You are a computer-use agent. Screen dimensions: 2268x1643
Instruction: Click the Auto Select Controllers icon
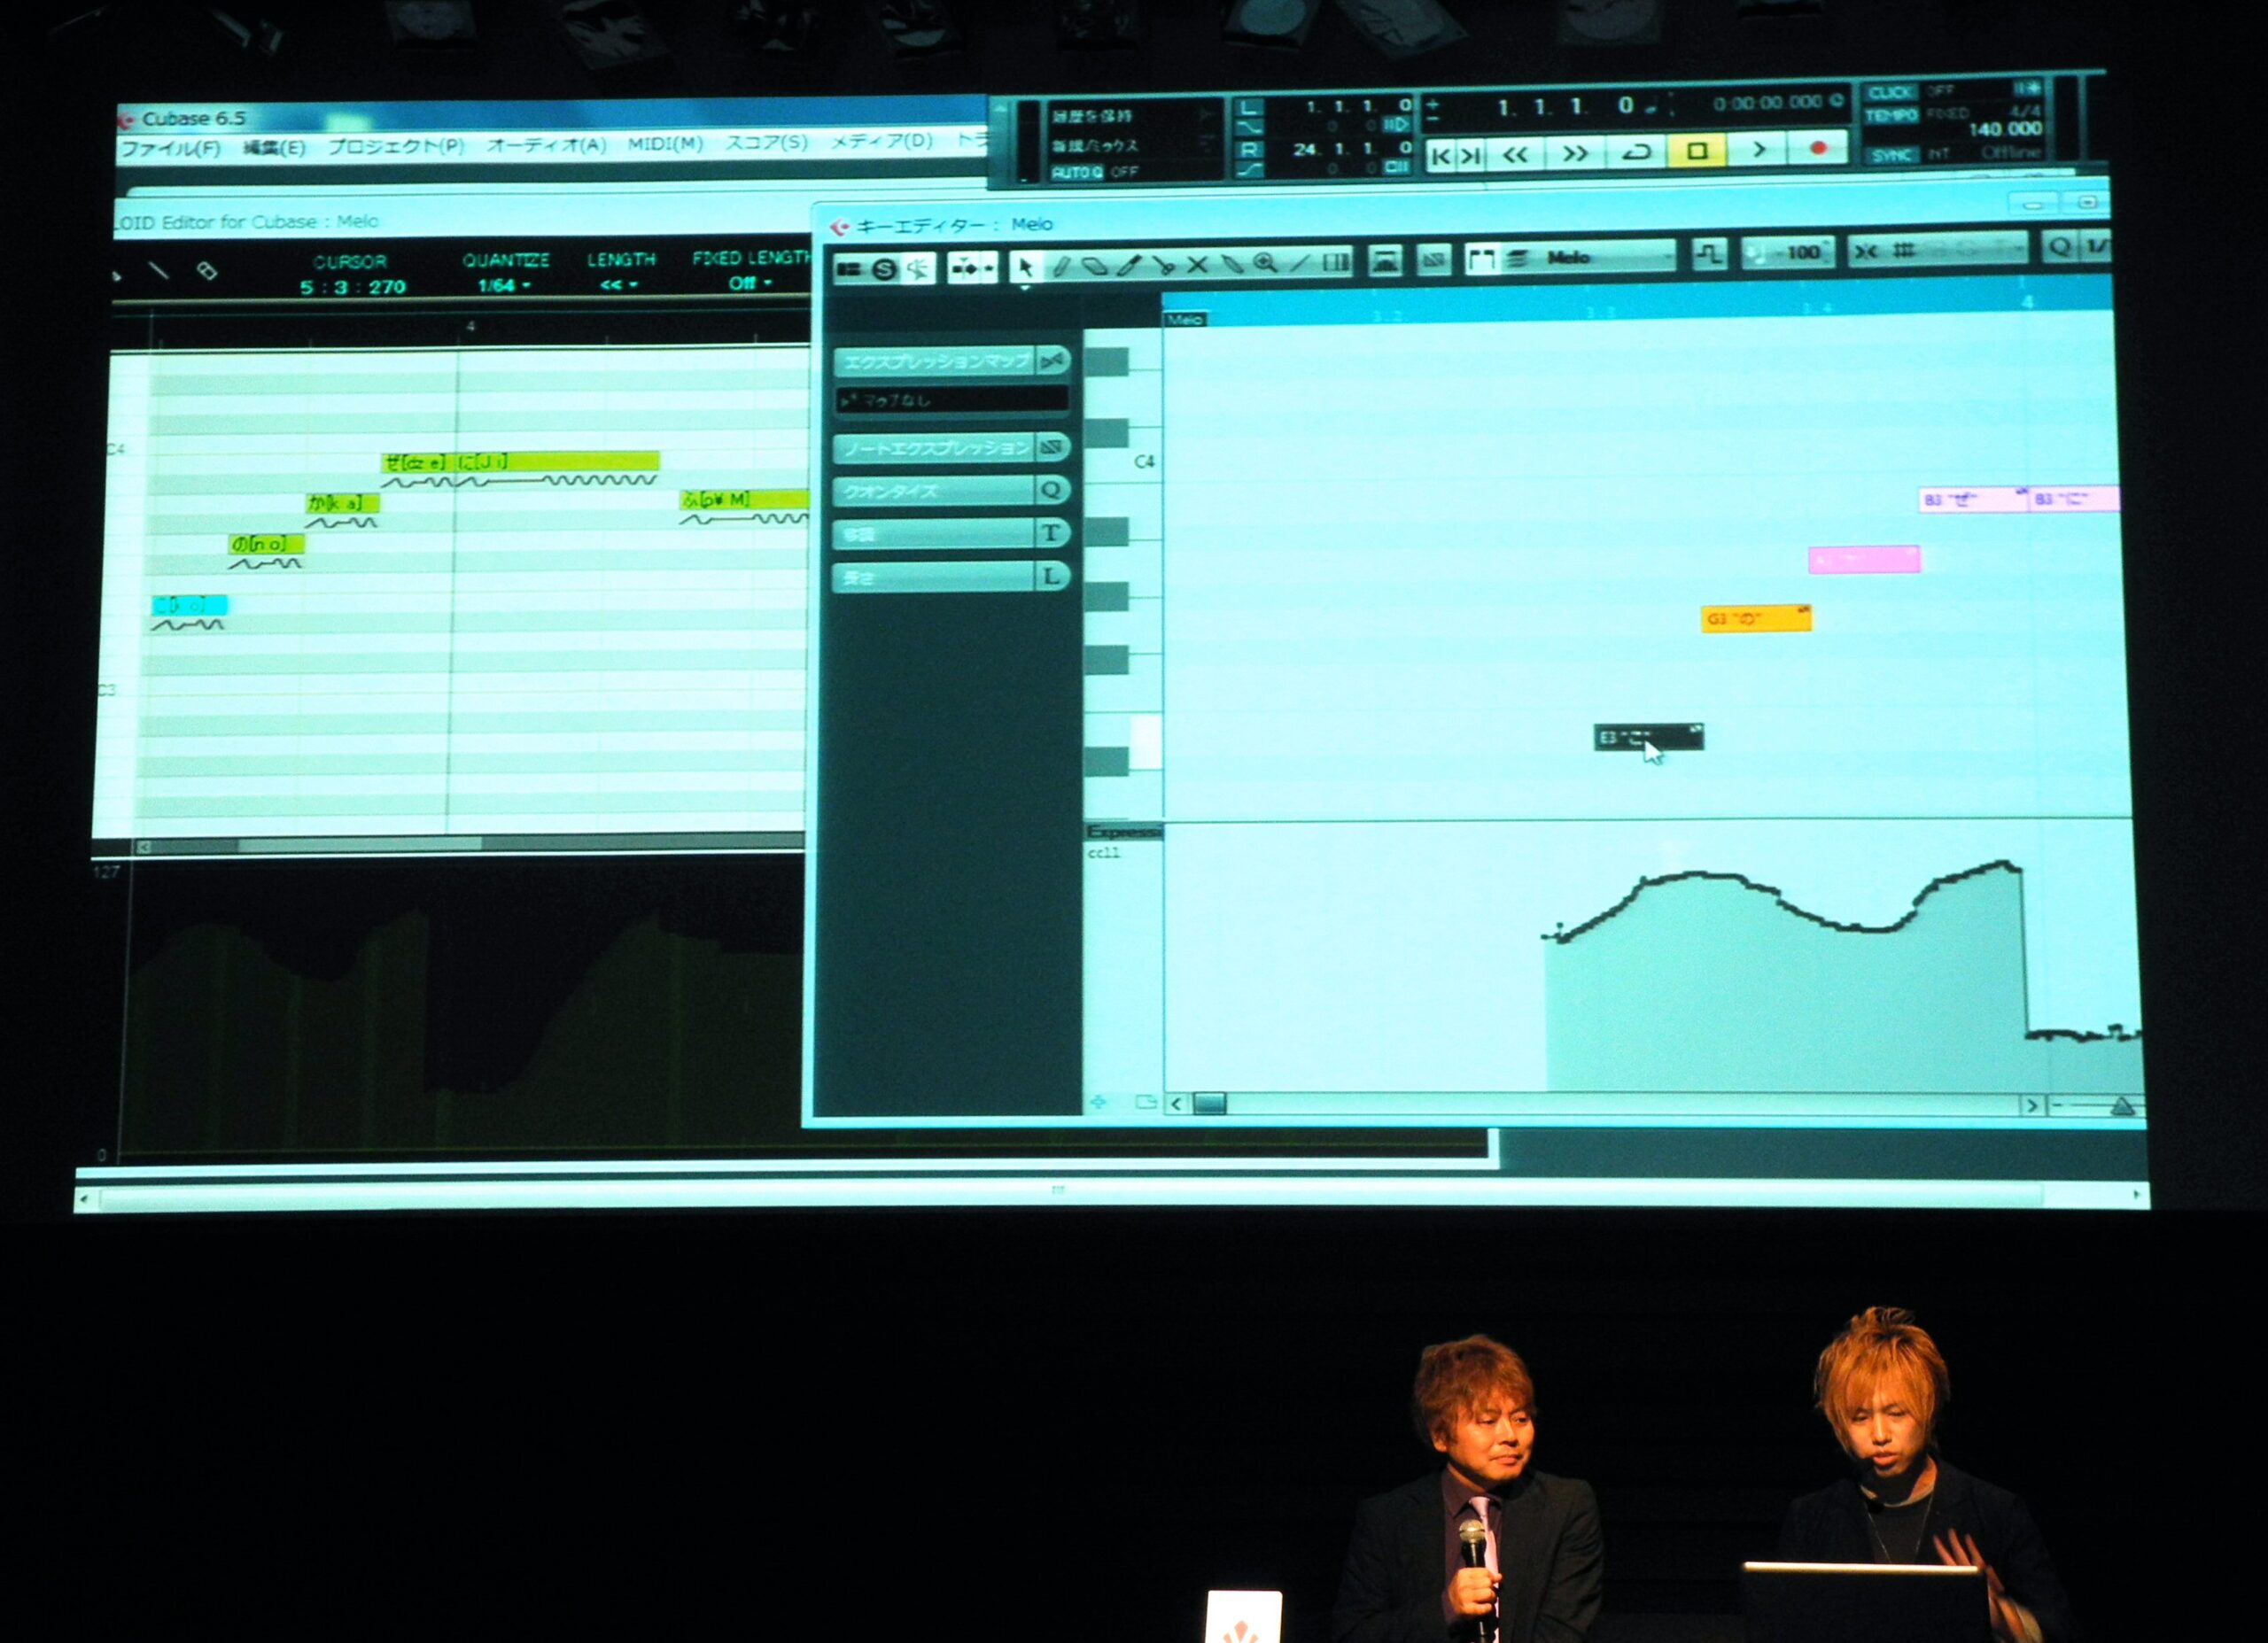click(x=1386, y=262)
